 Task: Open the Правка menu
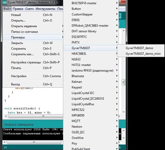[x=18, y=9]
